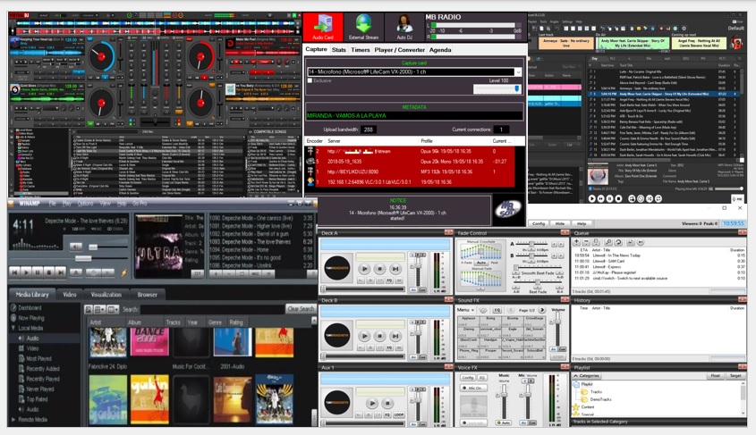756x435 pixels.
Task: Select External Stream source in MB Radio
Action: point(363,27)
